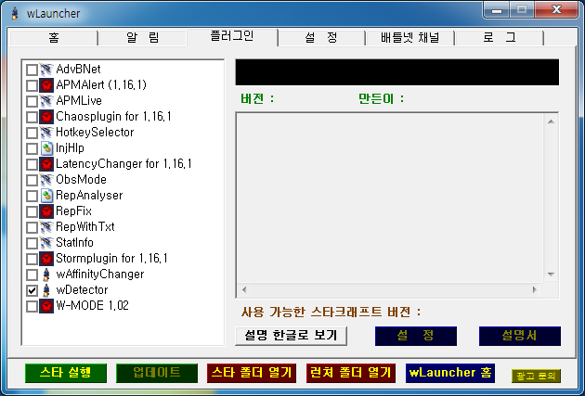585x396 pixels.
Task: Enable the RepFix checkbox
Action: click(32, 212)
